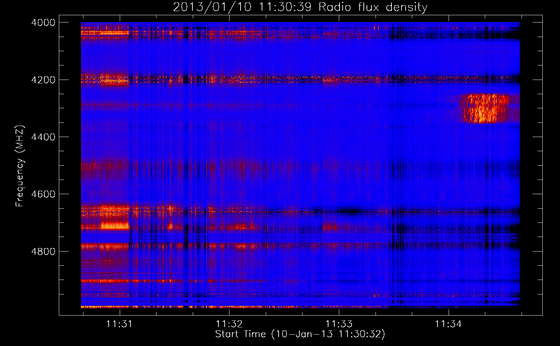Click the bright yellow emission near 4700 MHz at 11:31
Screen dimensions: 560x346
click(115, 225)
